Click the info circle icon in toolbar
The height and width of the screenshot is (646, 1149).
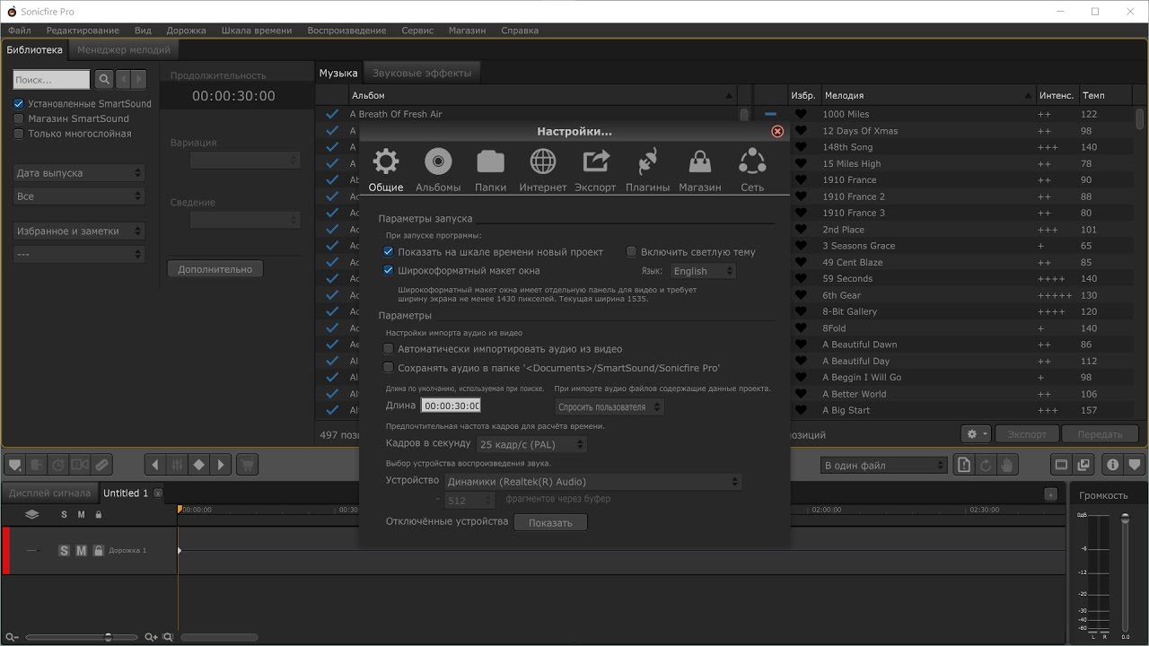[x=1113, y=465]
